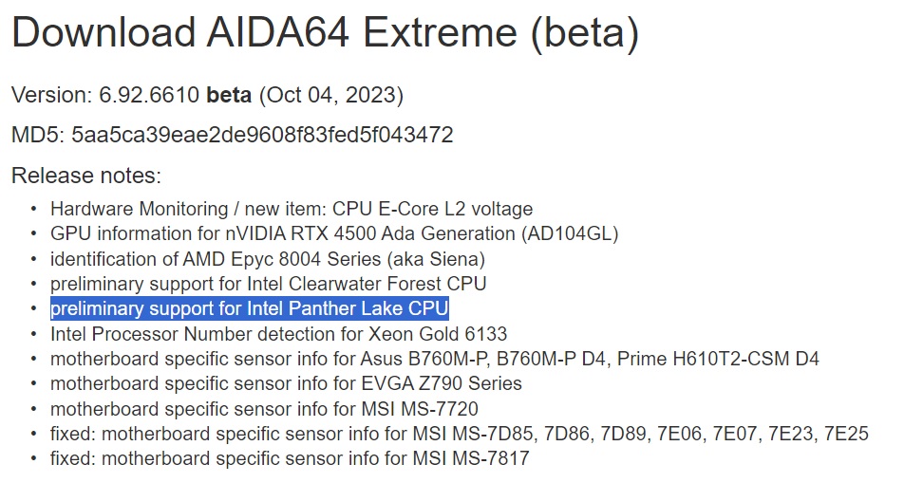The height and width of the screenshot is (483, 923).
Task: Click the Asus B760M-P sensor info line
Action: (x=434, y=359)
